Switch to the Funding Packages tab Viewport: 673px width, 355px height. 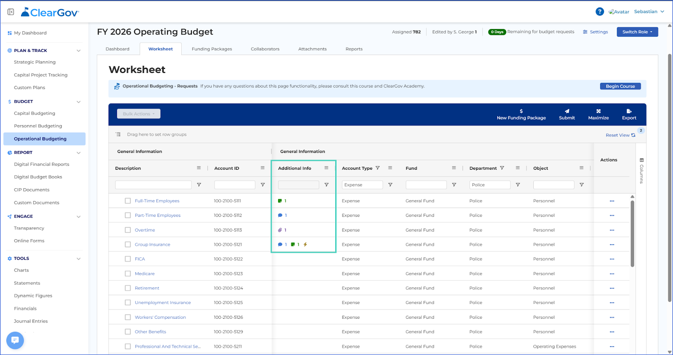[212, 49]
